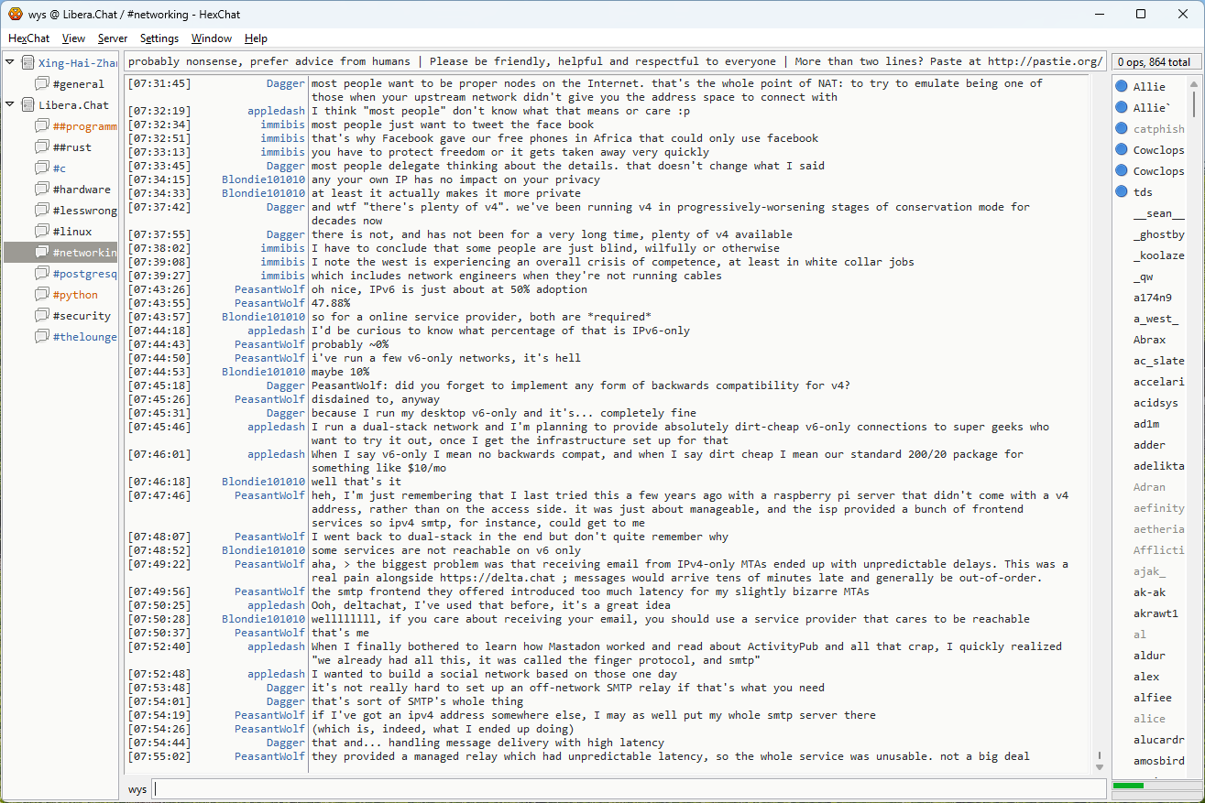This screenshot has width=1205, height=803.
Task: Click the #hardware channel icon
Action: [x=42, y=189]
